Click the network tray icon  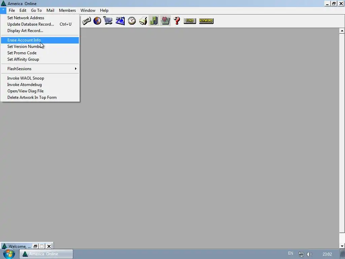(301, 254)
